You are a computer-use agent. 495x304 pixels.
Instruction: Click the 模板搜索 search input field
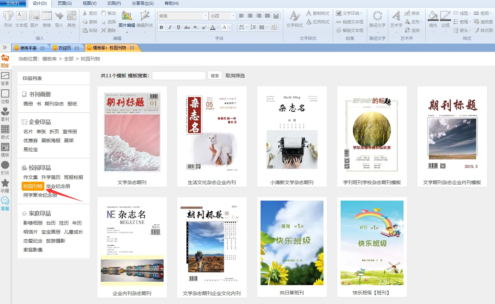click(179, 76)
